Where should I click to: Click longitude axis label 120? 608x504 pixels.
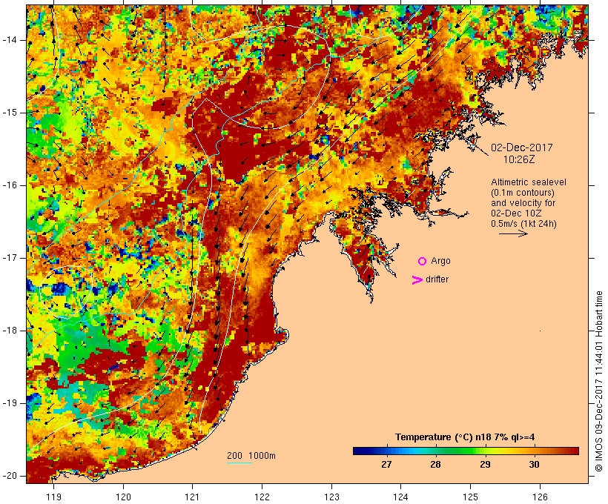[123, 497]
